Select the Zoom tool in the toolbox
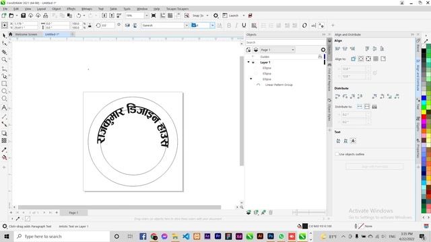This screenshot has height=242, width=431. tap(4, 60)
